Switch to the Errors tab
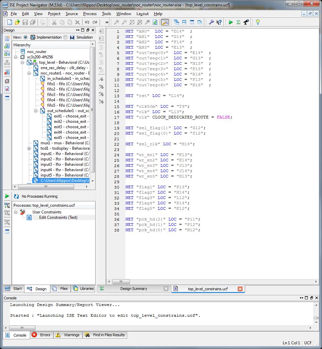This screenshot has width=322, height=349. tap(41, 335)
